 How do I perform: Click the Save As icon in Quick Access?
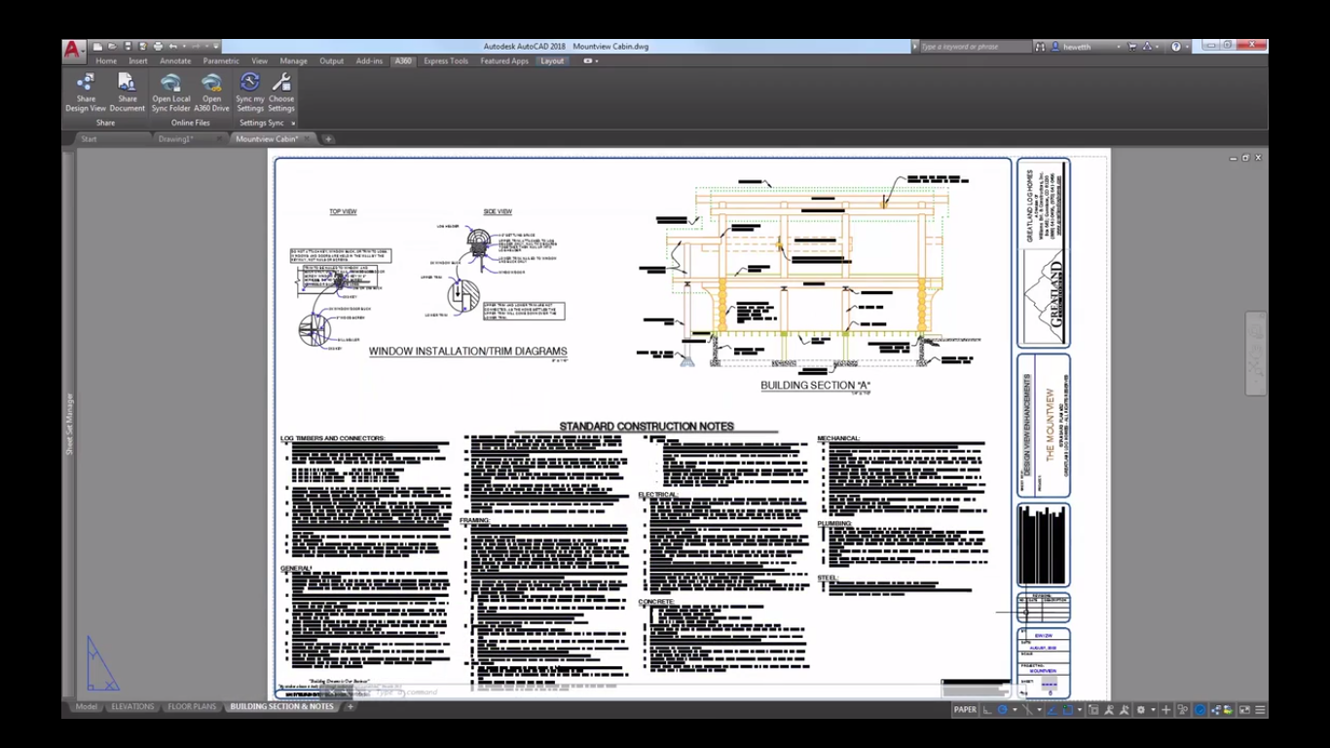click(142, 46)
